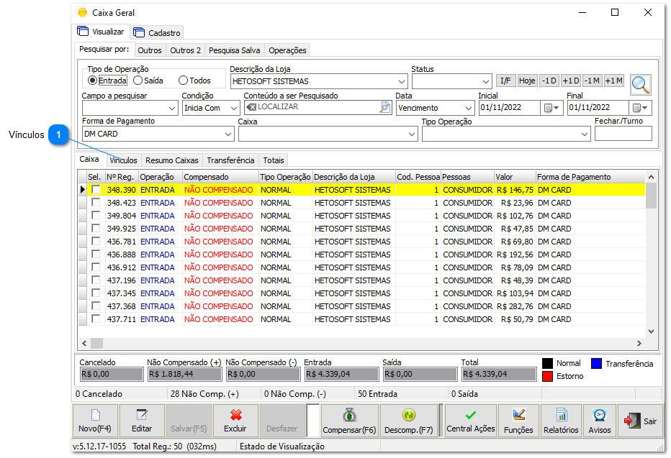Click the Novo(F4) new record button

point(95,421)
